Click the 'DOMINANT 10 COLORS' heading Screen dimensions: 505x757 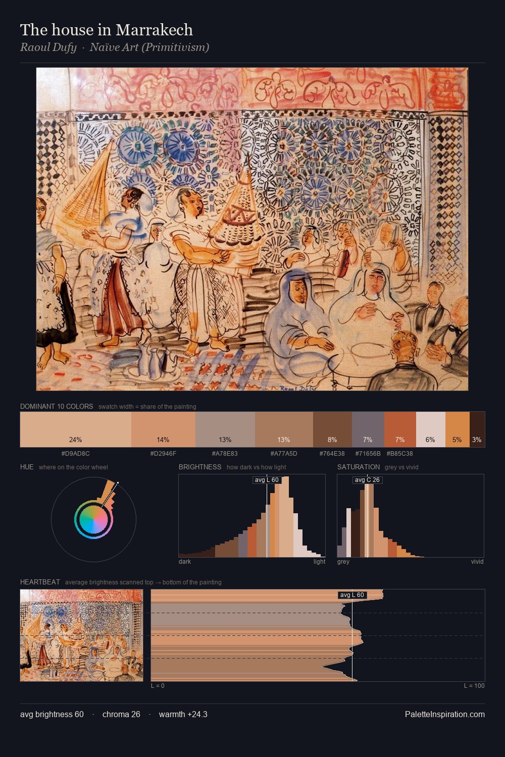[x=57, y=406]
